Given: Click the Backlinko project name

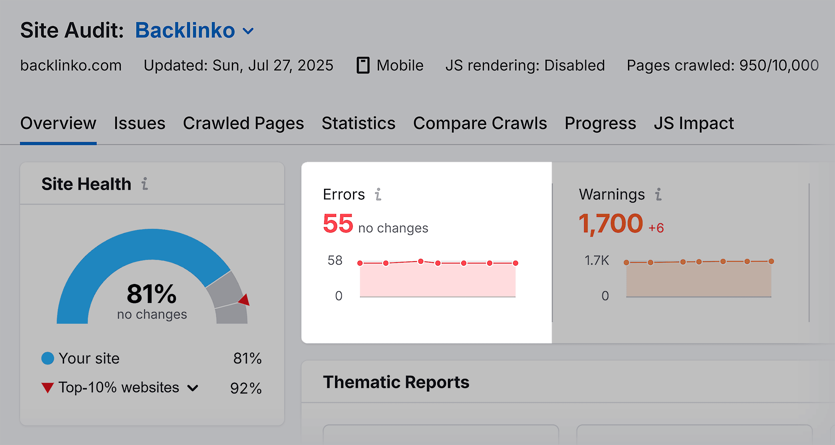Looking at the screenshot, I should (x=185, y=30).
